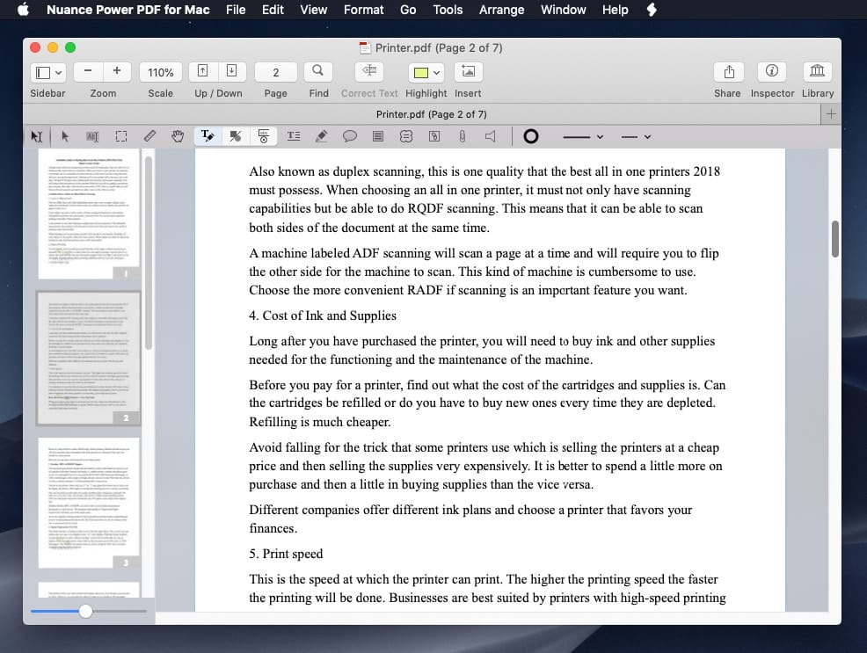Click the Find magnifier button
867x653 pixels.
click(317, 71)
